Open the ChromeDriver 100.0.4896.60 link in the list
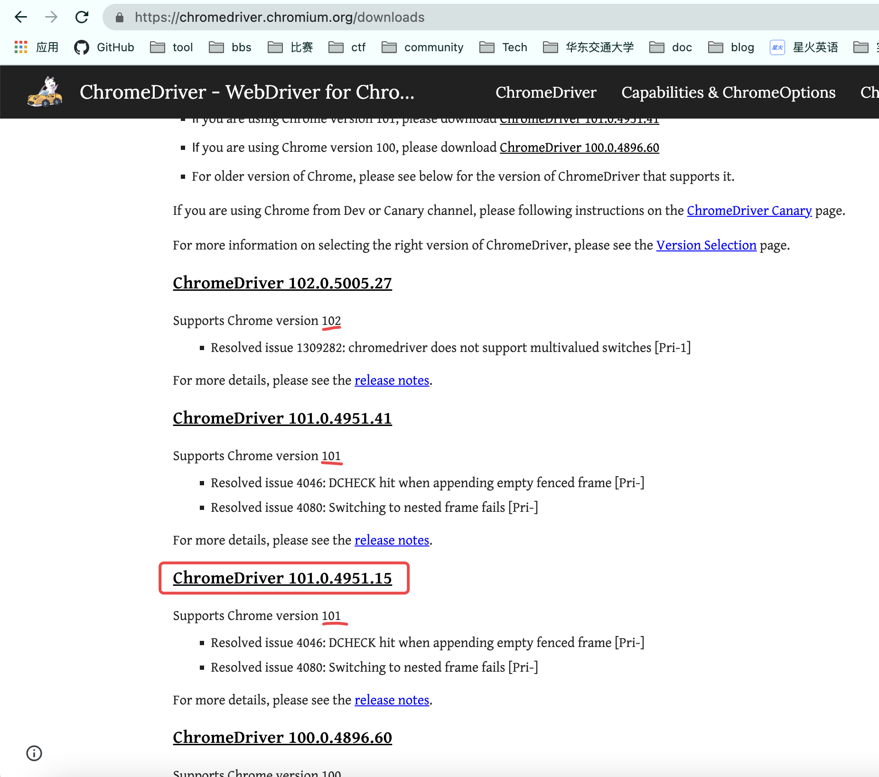This screenshot has height=777, width=879. click(580, 148)
